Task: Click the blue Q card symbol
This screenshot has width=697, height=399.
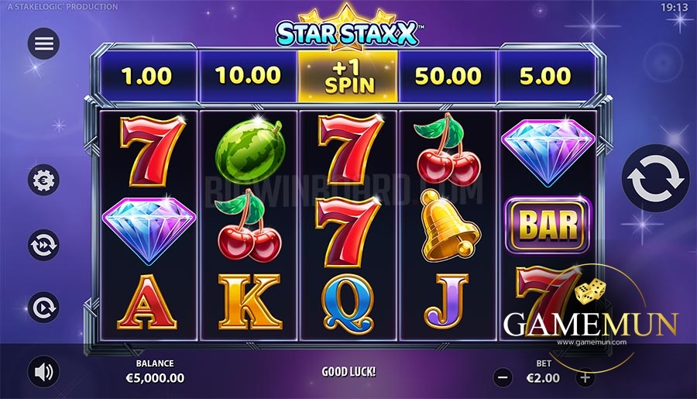Action: (x=348, y=304)
